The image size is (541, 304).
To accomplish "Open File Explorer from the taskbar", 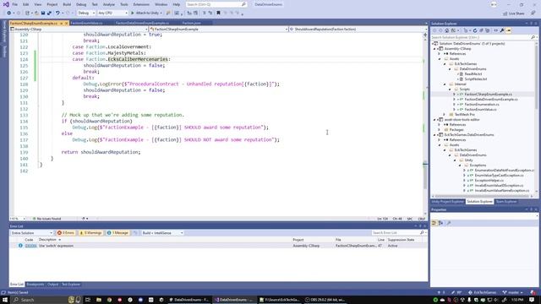I will point(99,300).
